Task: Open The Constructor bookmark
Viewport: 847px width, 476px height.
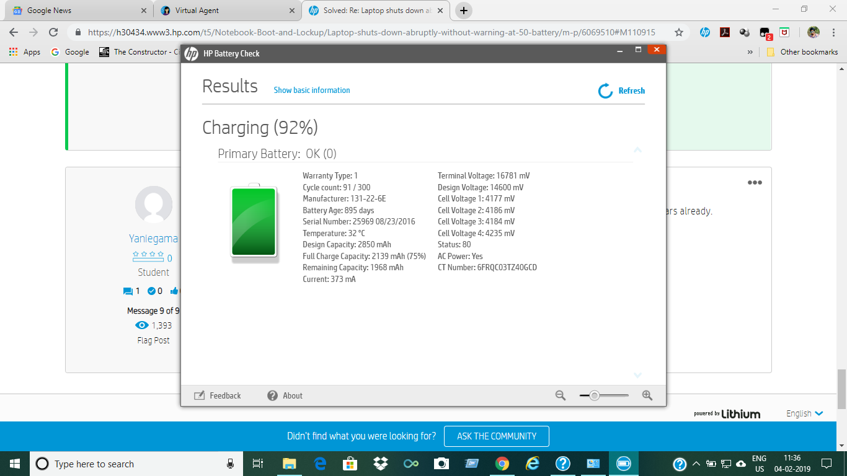Action: [x=139, y=52]
